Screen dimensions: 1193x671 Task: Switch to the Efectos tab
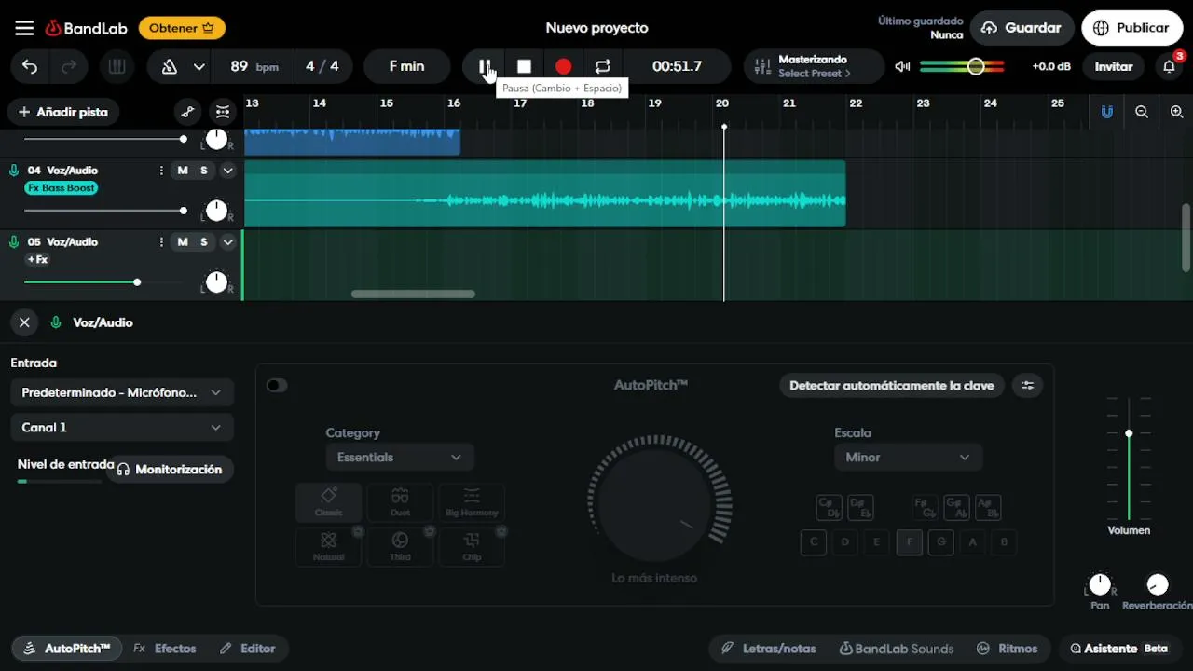pos(165,649)
